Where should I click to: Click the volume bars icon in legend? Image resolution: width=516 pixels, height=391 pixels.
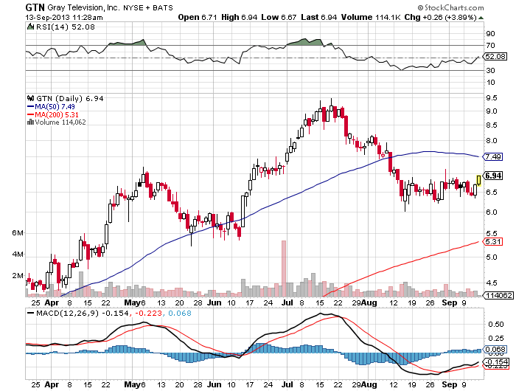pyautogui.click(x=31, y=122)
